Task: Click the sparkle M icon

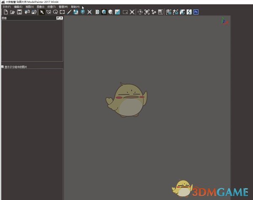Action: click(175, 12)
